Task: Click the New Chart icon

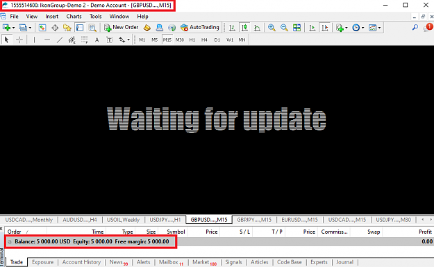Action: click(6, 27)
